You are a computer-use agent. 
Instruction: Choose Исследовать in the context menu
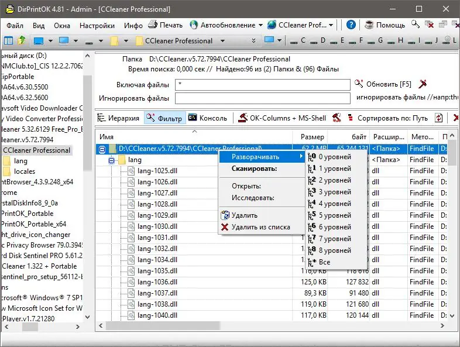click(262, 198)
